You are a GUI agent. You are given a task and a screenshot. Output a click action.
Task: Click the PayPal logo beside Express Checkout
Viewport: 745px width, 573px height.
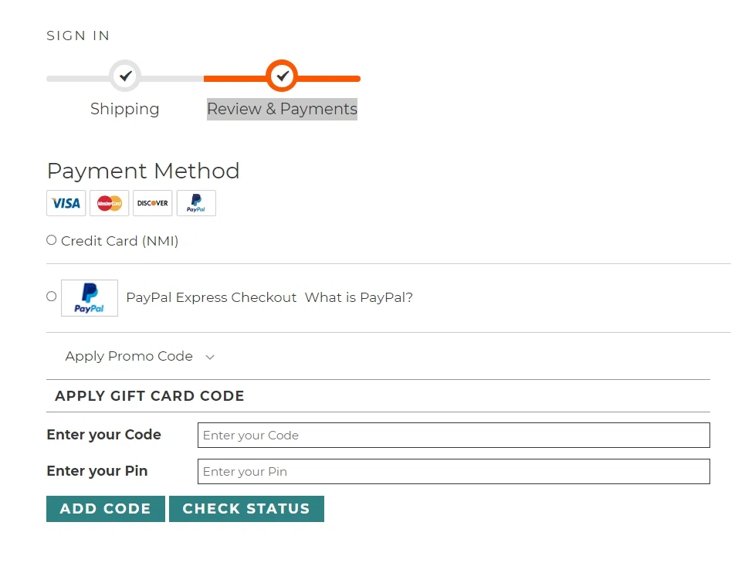pyautogui.click(x=90, y=298)
